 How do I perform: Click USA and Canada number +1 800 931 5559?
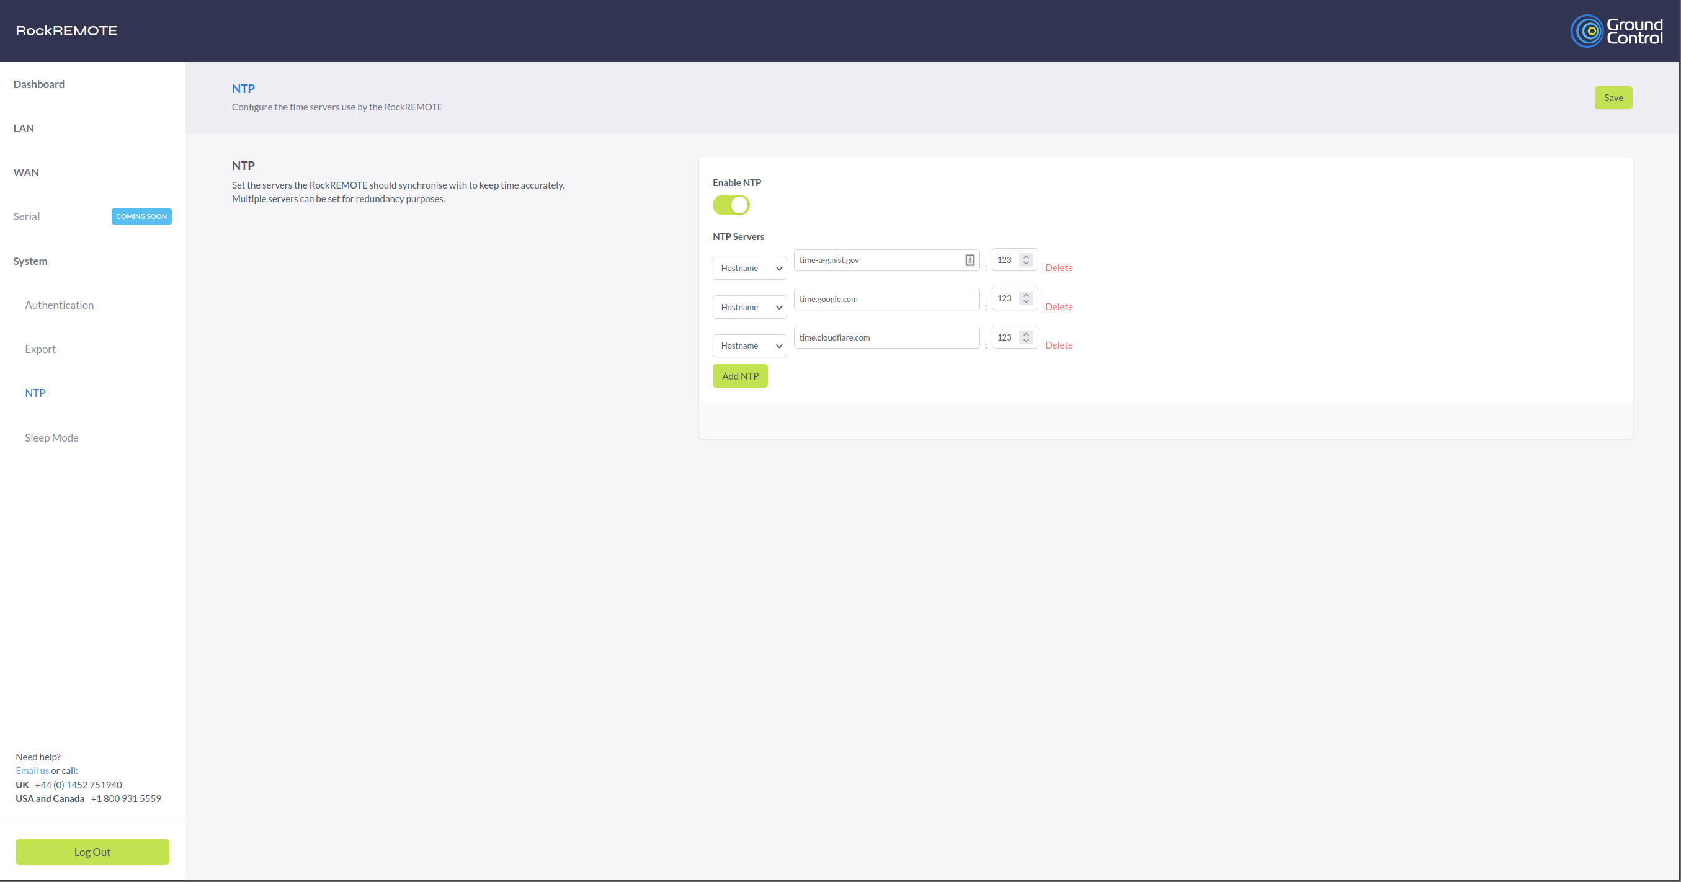tap(126, 799)
